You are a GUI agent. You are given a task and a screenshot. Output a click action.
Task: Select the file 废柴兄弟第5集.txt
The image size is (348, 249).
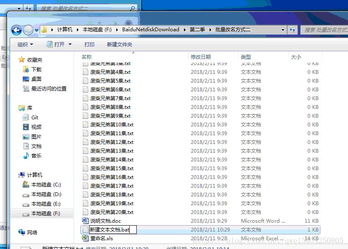pyautogui.click(x=110, y=81)
